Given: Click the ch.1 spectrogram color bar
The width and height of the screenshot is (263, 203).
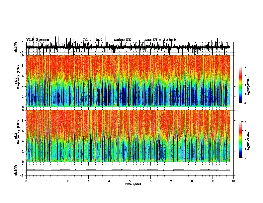Looking at the screenshot, I should click(x=240, y=85).
